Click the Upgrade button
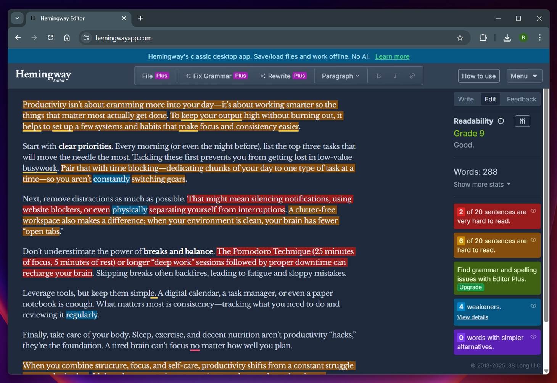The image size is (557, 383). point(470,288)
